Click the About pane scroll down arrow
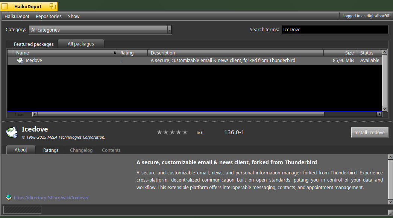The height and width of the screenshot is (218, 393). 390,202
